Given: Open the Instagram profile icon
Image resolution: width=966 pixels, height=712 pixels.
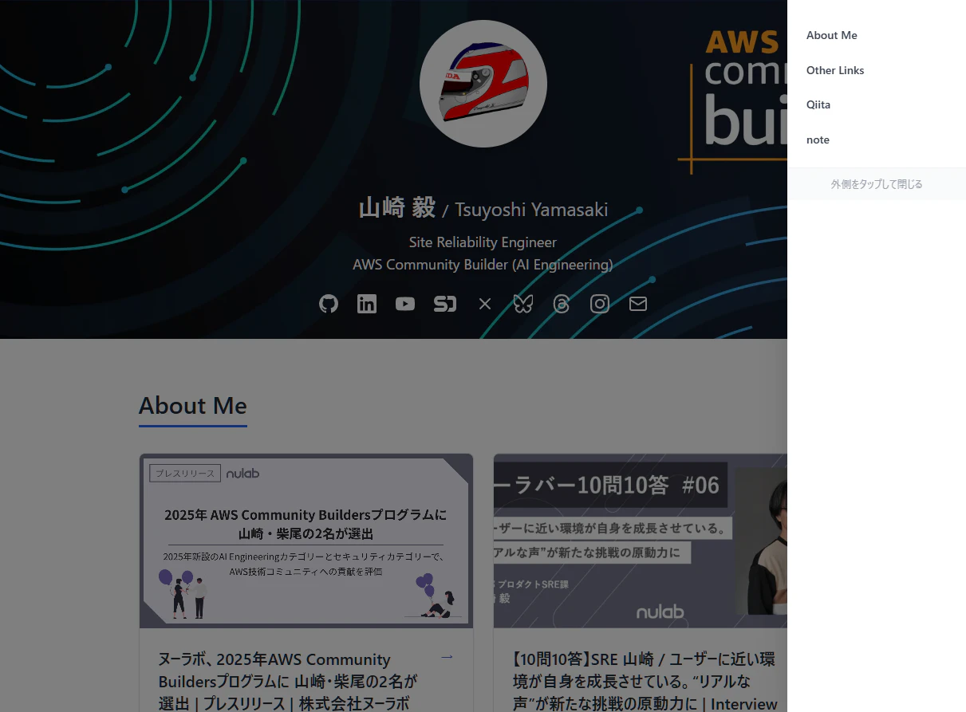Looking at the screenshot, I should tap(600, 304).
